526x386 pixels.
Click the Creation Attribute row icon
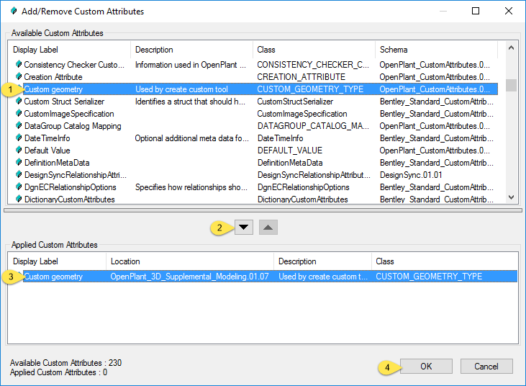pos(18,77)
